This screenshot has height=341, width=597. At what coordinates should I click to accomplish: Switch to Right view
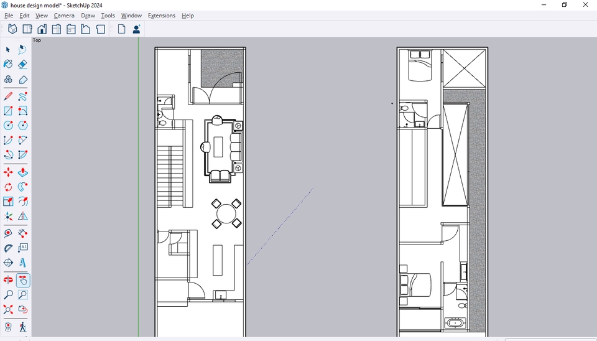tap(57, 29)
